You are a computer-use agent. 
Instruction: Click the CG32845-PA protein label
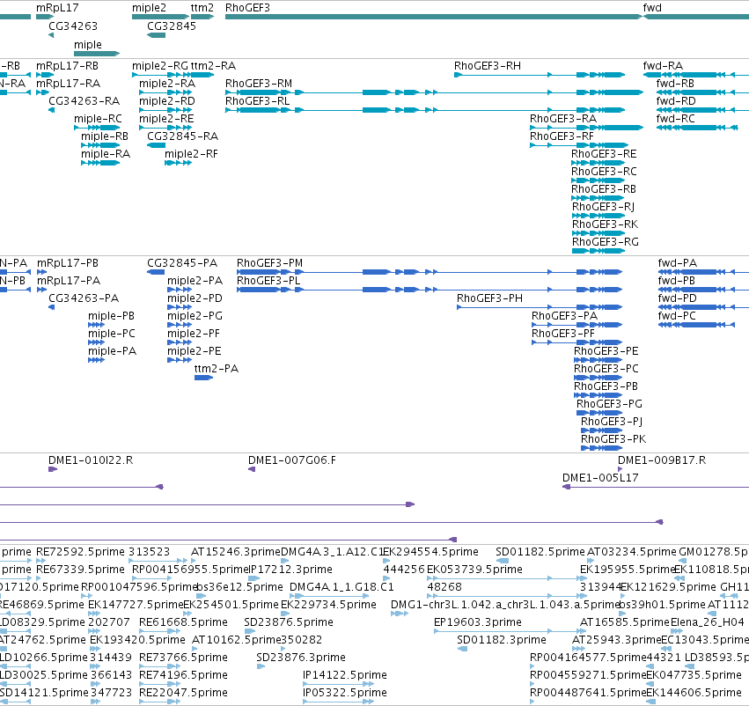click(x=182, y=262)
